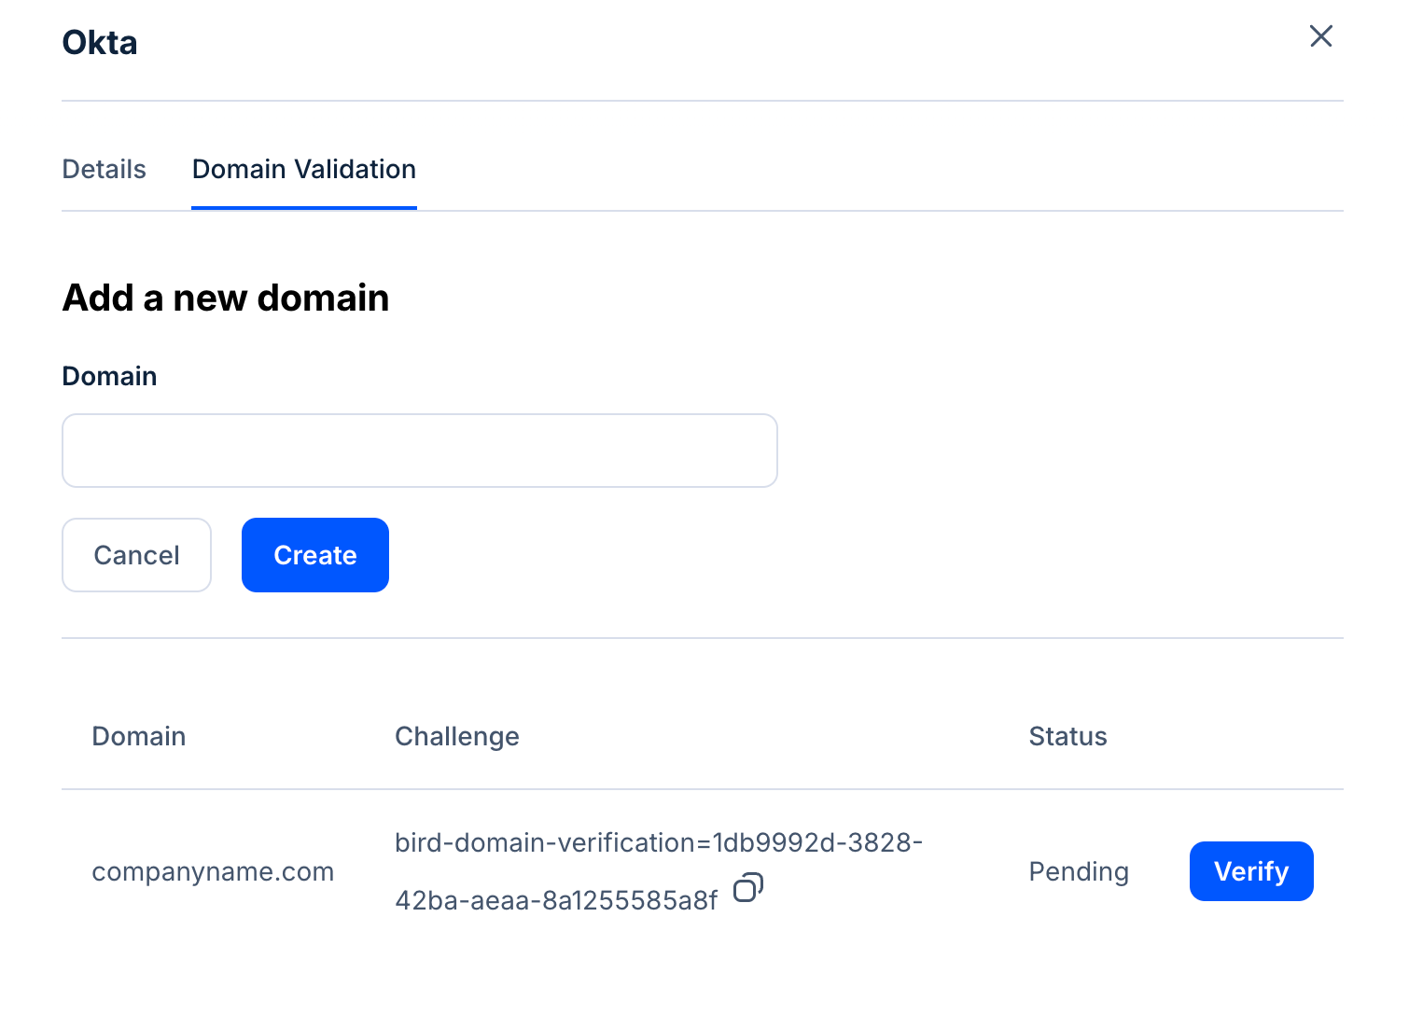Screen dimensions: 1409x1028
Task: Copy the domain verification challenge string
Action: tap(747, 887)
